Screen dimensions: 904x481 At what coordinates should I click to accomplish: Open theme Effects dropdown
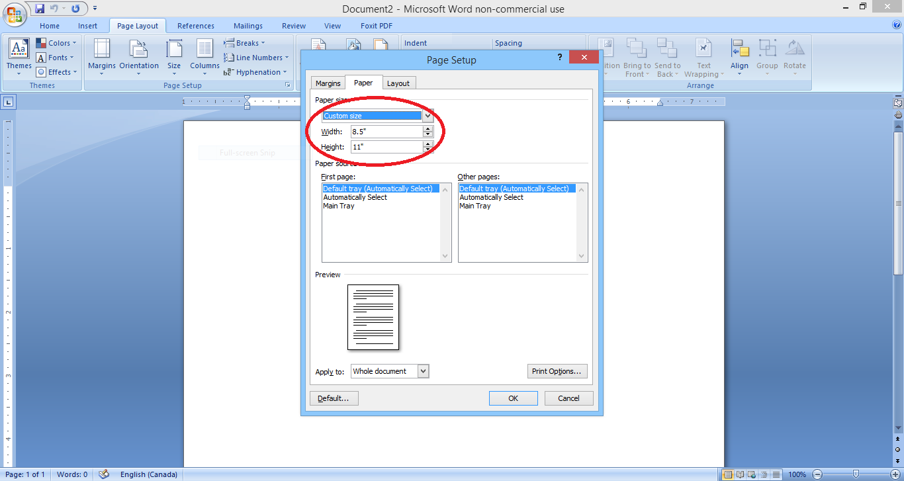[57, 72]
